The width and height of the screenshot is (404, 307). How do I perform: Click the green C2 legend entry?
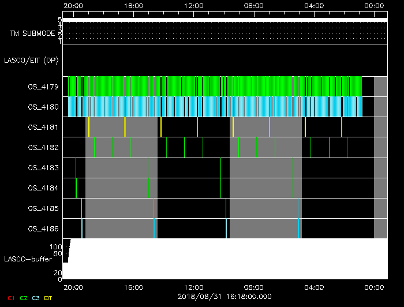(24, 298)
